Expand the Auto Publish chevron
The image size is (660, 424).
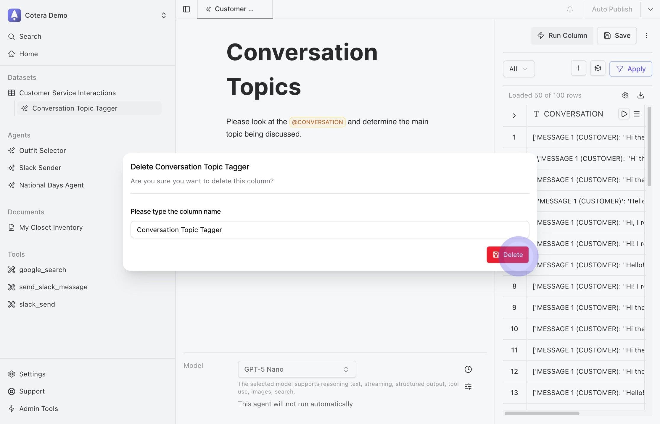[x=650, y=9]
